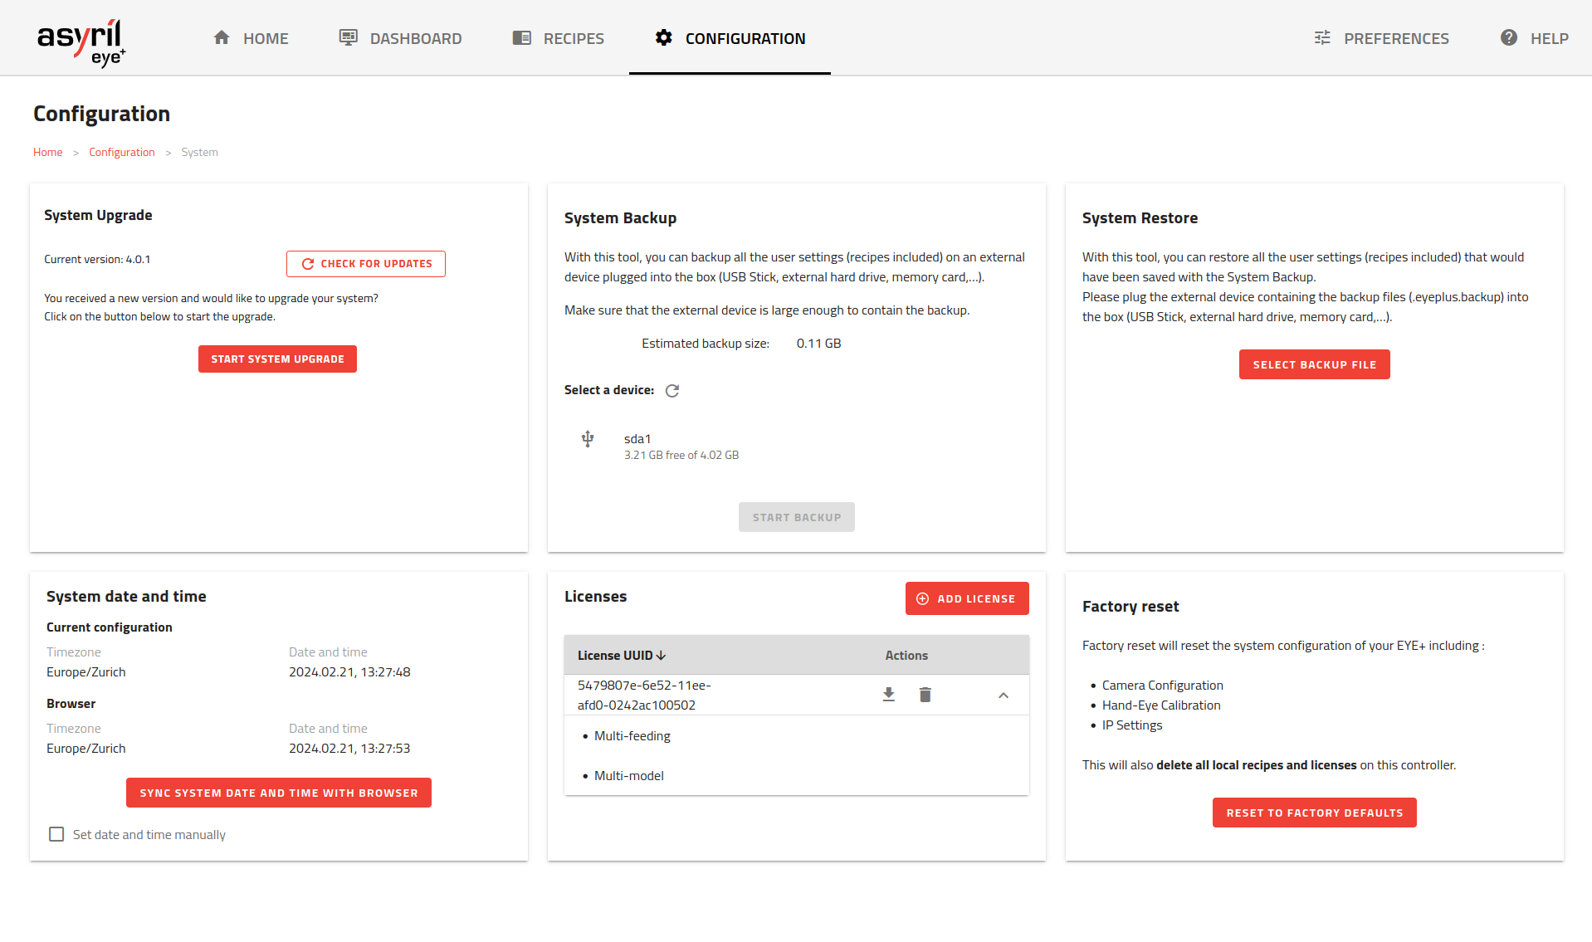Delete the license with trash icon
Image resolution: width=1592 pixels, height=942 pixels.
[x=925, y=695]
